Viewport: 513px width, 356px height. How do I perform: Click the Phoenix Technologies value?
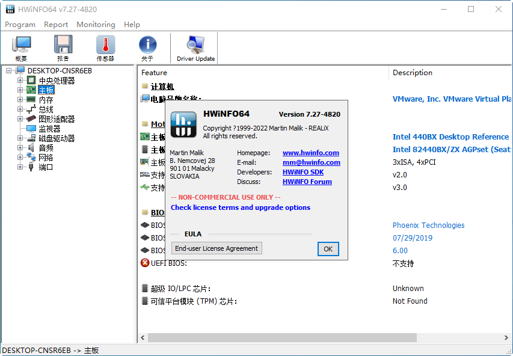pos(428,225)
